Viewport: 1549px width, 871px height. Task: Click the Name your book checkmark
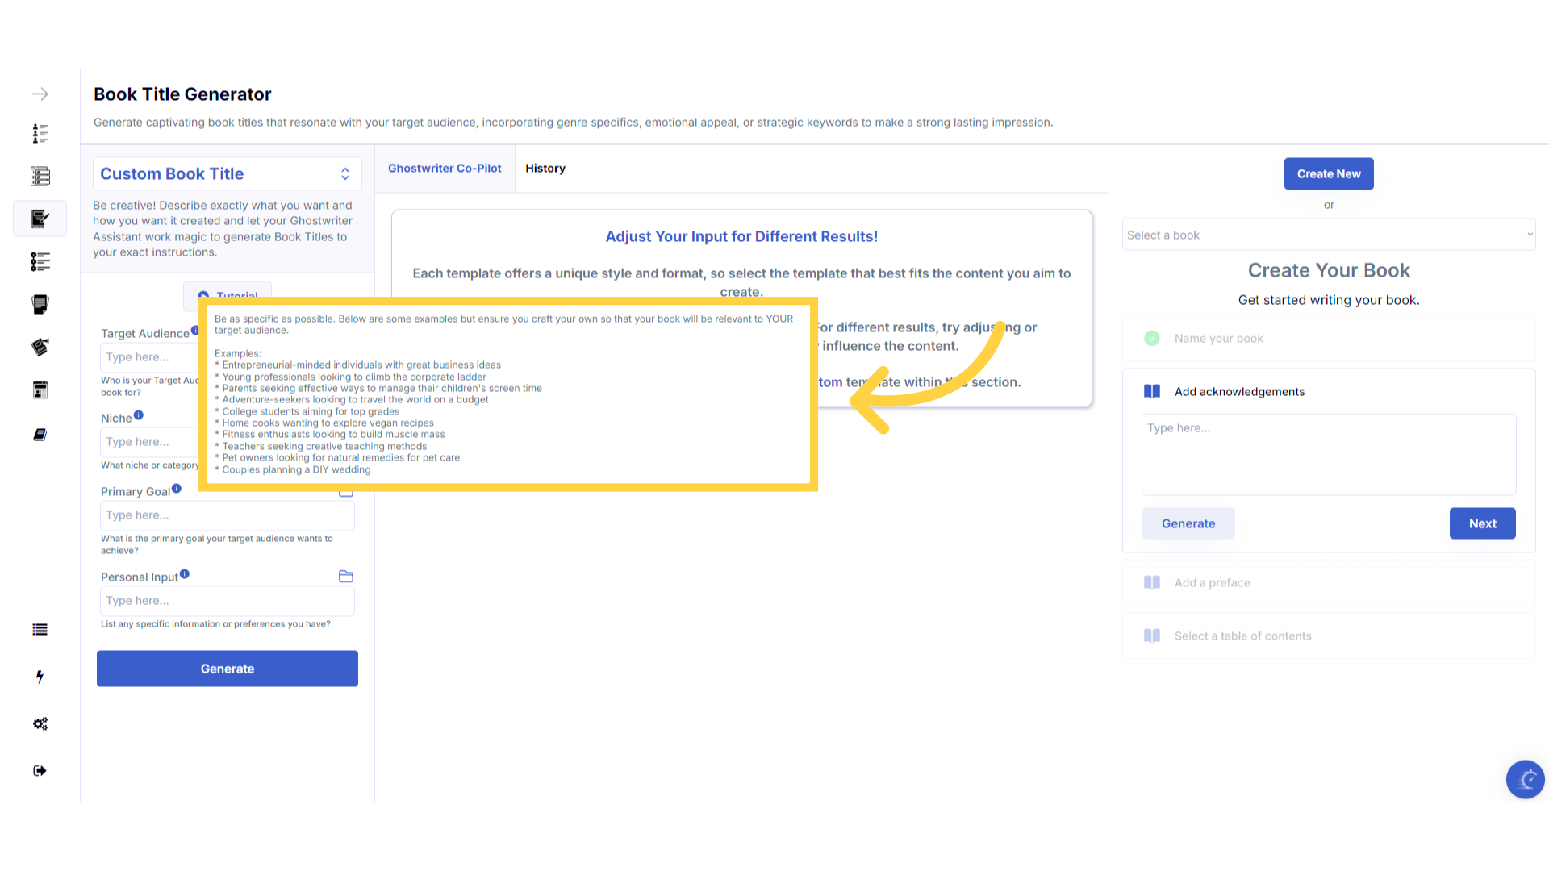pos(1152,339)
